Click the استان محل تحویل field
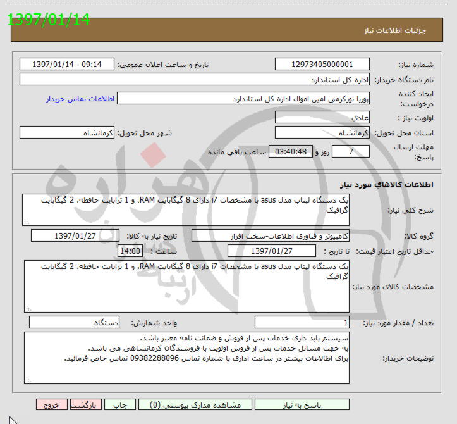The width and height of the screenshot is (457, 424). (322, 132)
